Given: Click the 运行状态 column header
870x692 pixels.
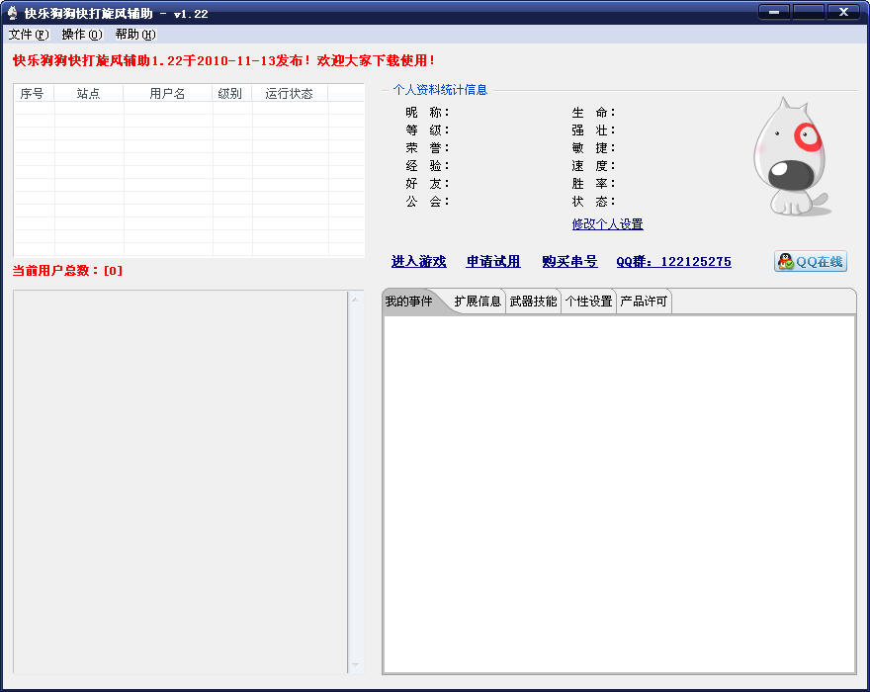Looking at the screenshot, I should click(x=290, y=93).
